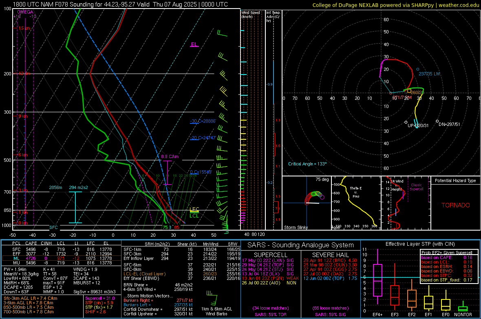Click the green LCL label

coord(194,216)
